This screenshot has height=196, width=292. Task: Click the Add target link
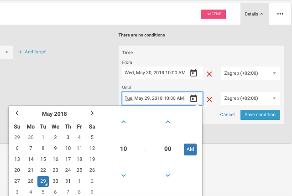[x=33, y=52]
